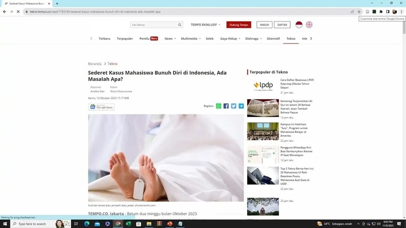Viewport: 406px width, 228px height.
Task: Launch Microsoft Edge from the taskbar
Action: (87, 223)
